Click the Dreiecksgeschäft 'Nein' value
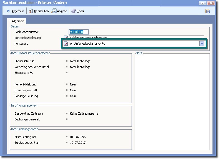 tap(73, 90)
